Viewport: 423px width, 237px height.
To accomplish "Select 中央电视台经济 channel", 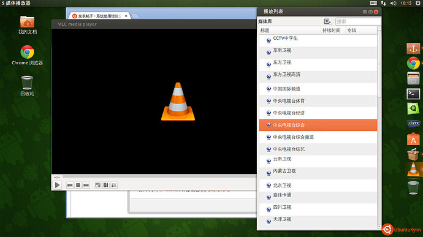I will pos(318,113).
